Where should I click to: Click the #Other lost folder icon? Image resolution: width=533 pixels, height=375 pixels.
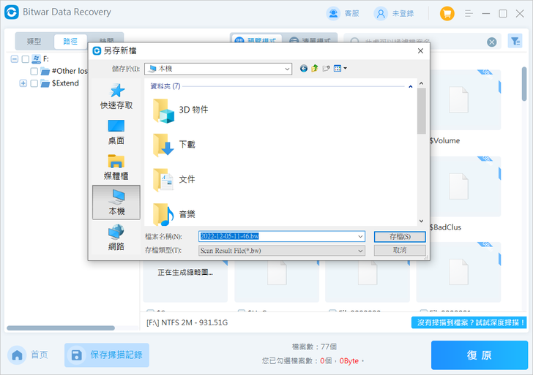click(x=45, y=71)
